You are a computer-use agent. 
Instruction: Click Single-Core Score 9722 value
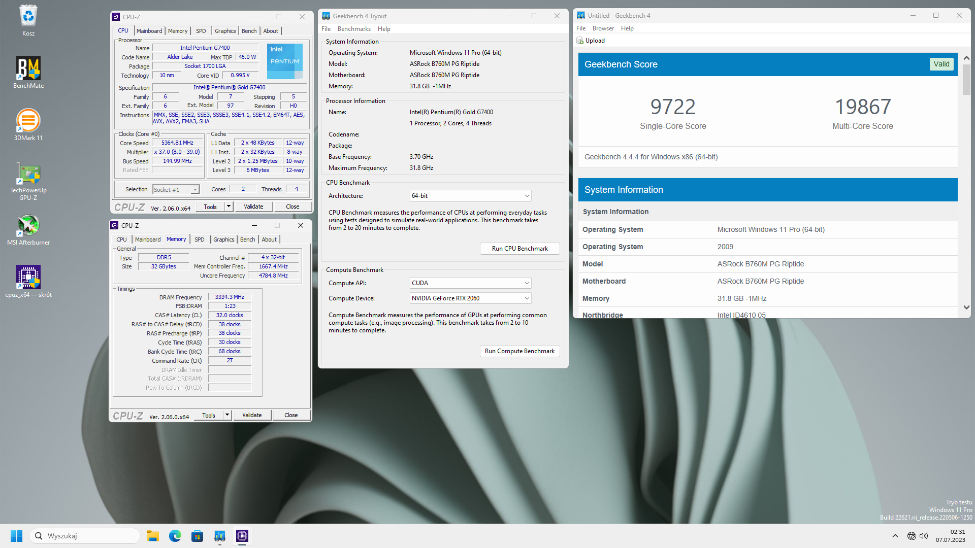click(x=673, y=107)
